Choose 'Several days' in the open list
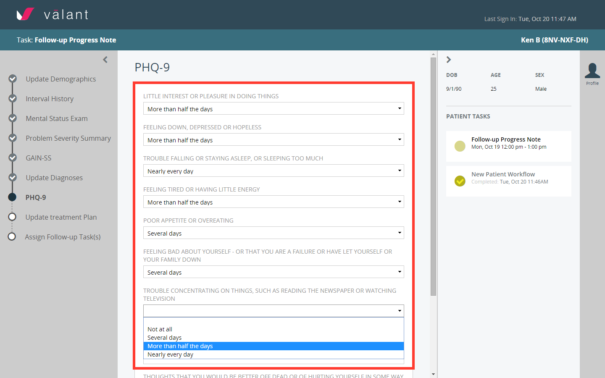Image resolution: width=605 pixels, height=378 pixels. coord(274,338)
